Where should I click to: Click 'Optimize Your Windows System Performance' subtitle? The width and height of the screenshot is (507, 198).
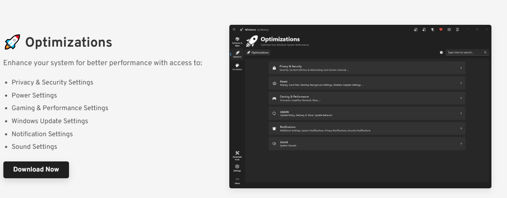(x=285, y=45)
